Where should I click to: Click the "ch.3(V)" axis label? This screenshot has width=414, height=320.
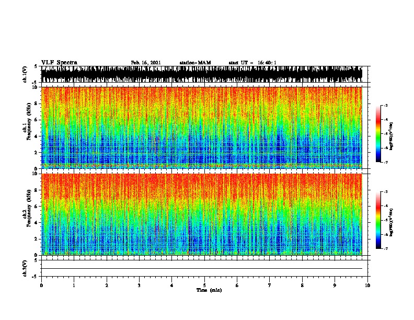[x=25, y=268]
